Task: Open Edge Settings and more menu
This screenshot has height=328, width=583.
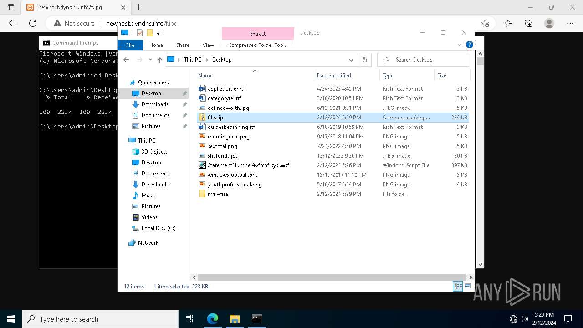Action: 570,23
